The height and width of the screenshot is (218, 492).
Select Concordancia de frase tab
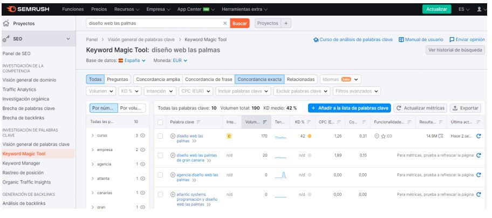coord(209,79)
